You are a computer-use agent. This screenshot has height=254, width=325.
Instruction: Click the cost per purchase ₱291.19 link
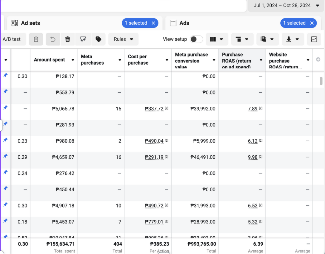(x=154, y=157)
